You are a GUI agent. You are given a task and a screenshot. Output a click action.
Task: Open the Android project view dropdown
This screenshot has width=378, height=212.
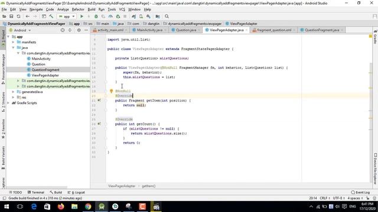click(x=20, y=30)
